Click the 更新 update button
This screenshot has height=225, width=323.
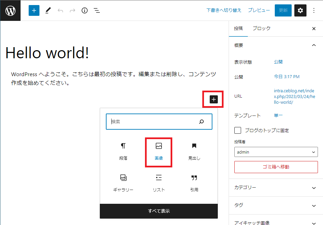pos(283,10)
